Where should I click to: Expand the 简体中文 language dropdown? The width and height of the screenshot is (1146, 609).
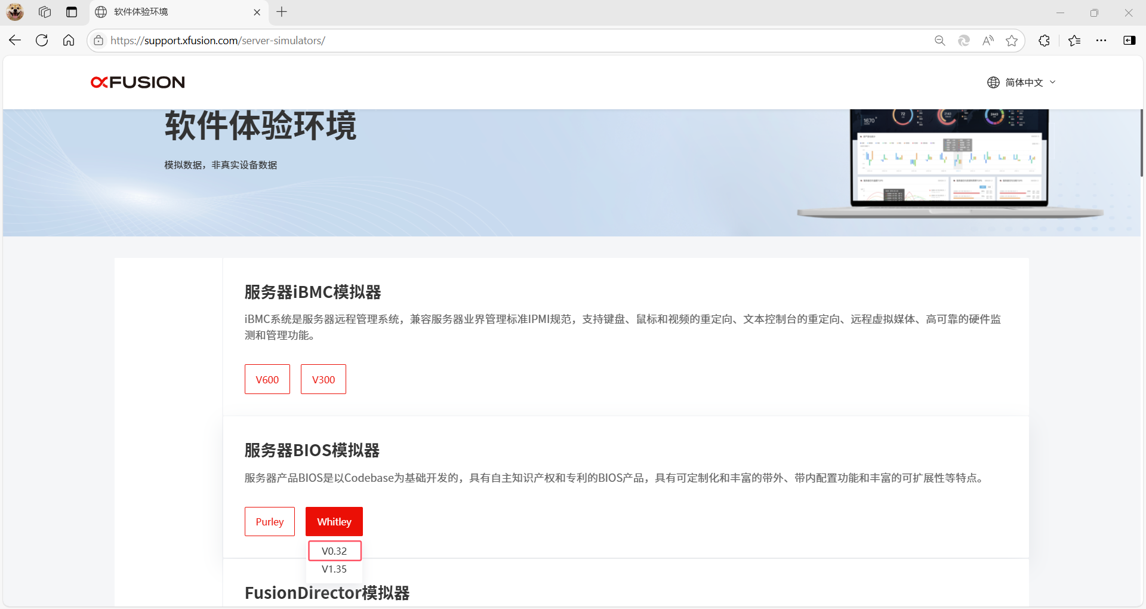coord(1030,82)
